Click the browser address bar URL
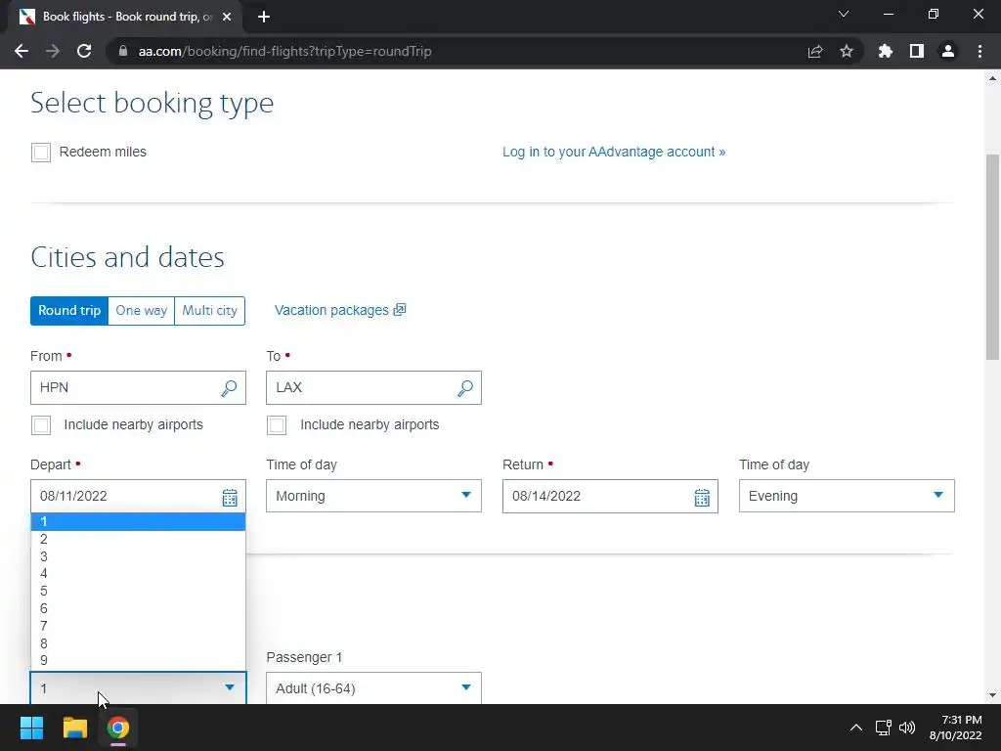The width and height of the screenshot is (1001, 751). pyautogui.click(x=284, y=51)
